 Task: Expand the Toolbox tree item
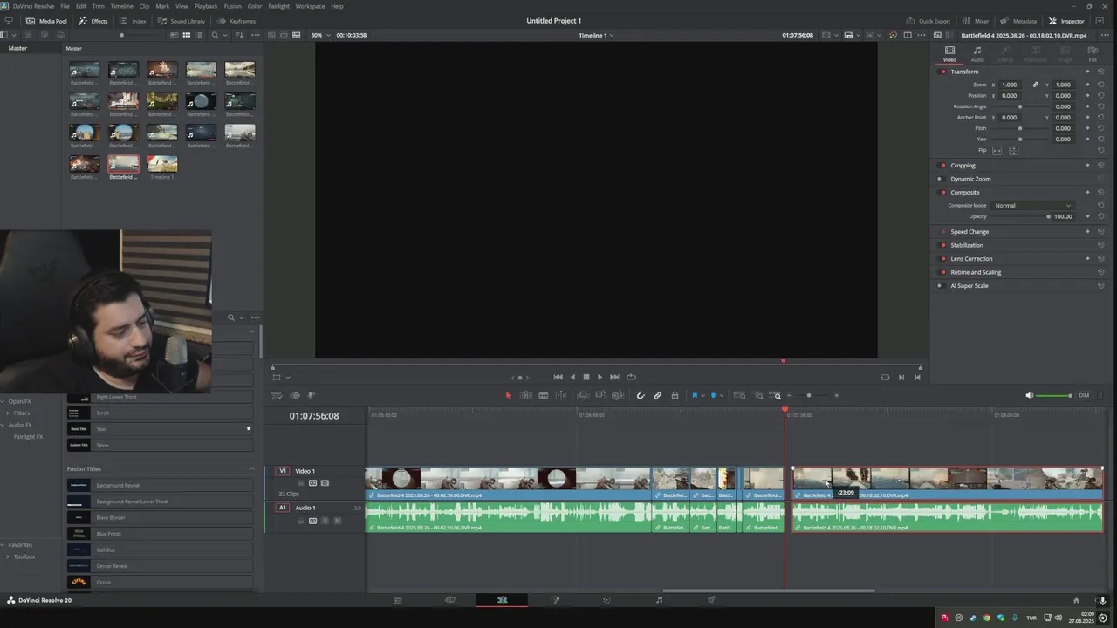coord(8,556)
